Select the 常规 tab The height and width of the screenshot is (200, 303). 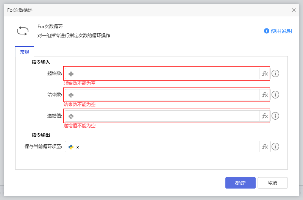coord(25,52)
